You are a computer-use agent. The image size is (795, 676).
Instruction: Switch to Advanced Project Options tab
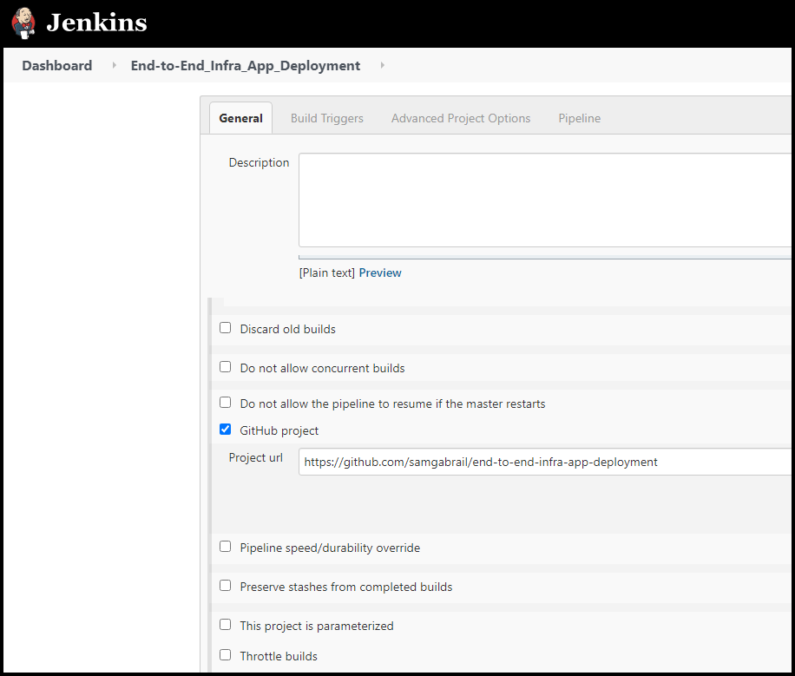[460, 118]
